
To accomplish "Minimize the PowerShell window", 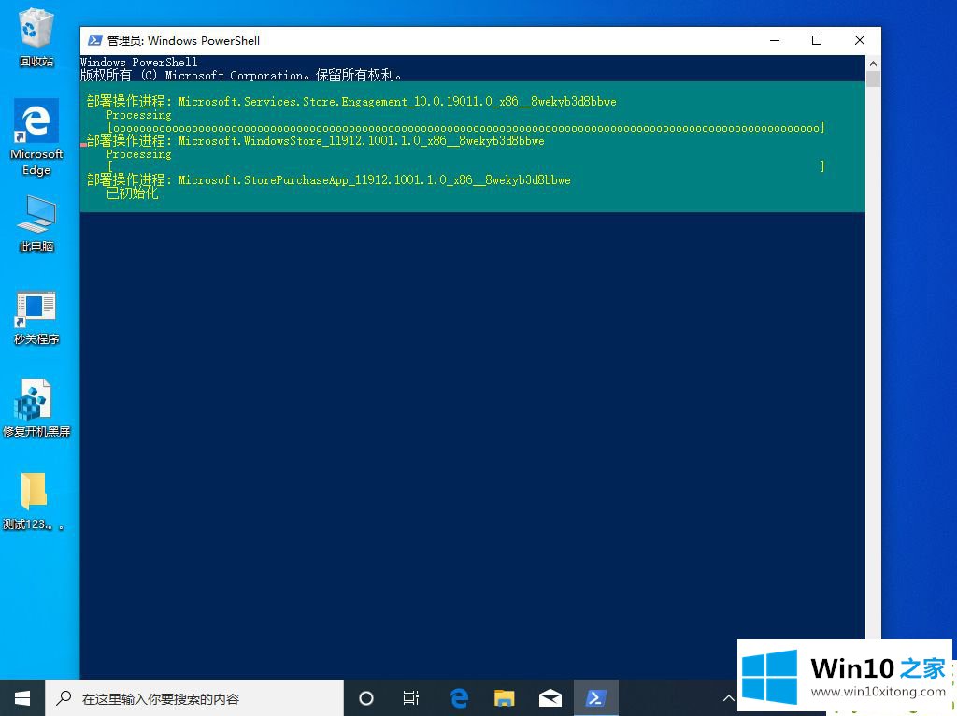I will tap(775, 40).
